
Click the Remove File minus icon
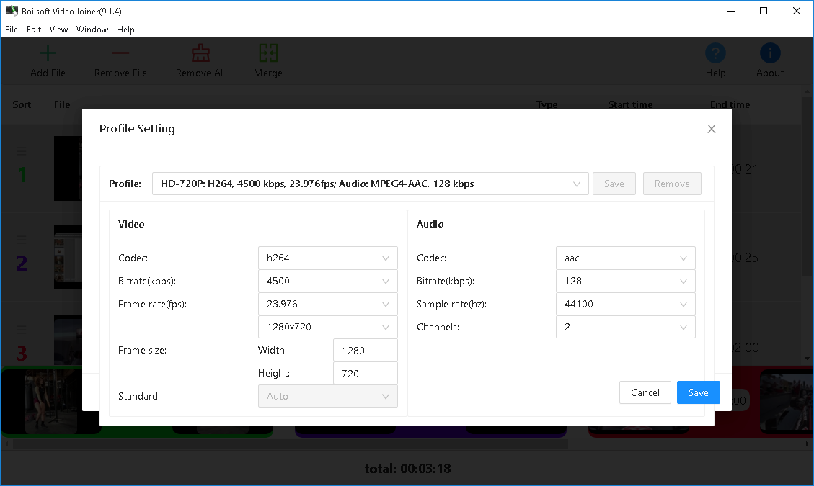(120, 53)
